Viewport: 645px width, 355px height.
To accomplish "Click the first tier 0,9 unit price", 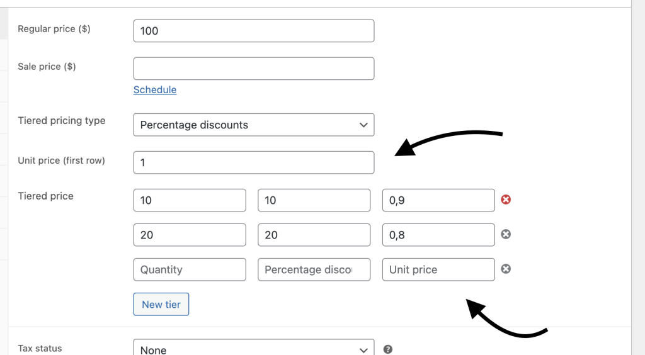I will point(438,200).
